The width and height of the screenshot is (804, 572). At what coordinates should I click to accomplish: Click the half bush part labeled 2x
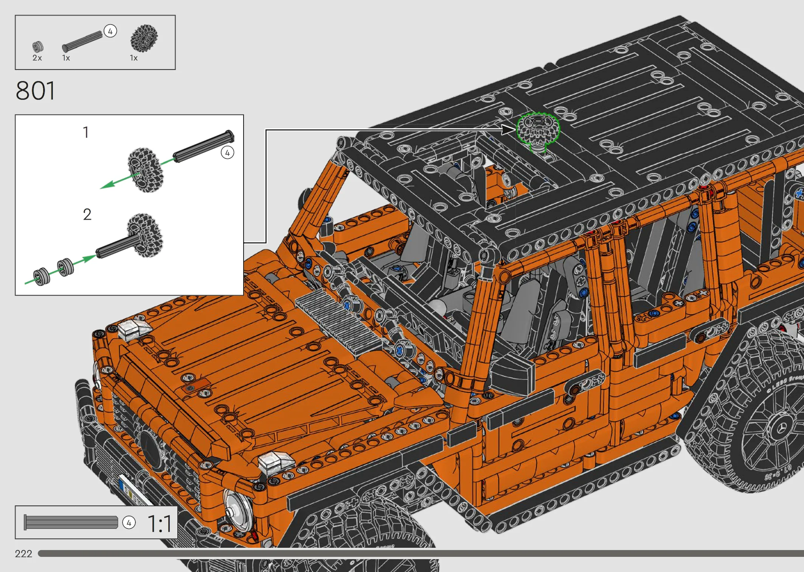[37, 47]
